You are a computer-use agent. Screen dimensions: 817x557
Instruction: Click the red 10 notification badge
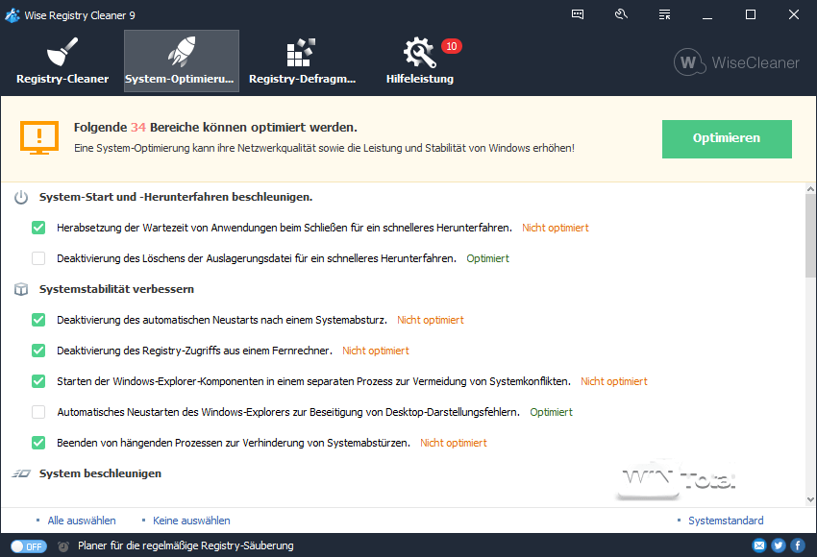451,46
